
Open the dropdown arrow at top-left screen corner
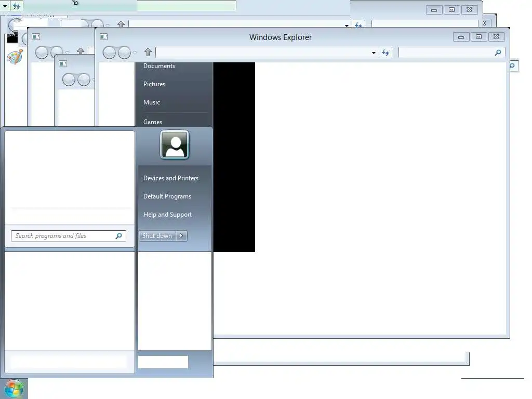point(5,6)
